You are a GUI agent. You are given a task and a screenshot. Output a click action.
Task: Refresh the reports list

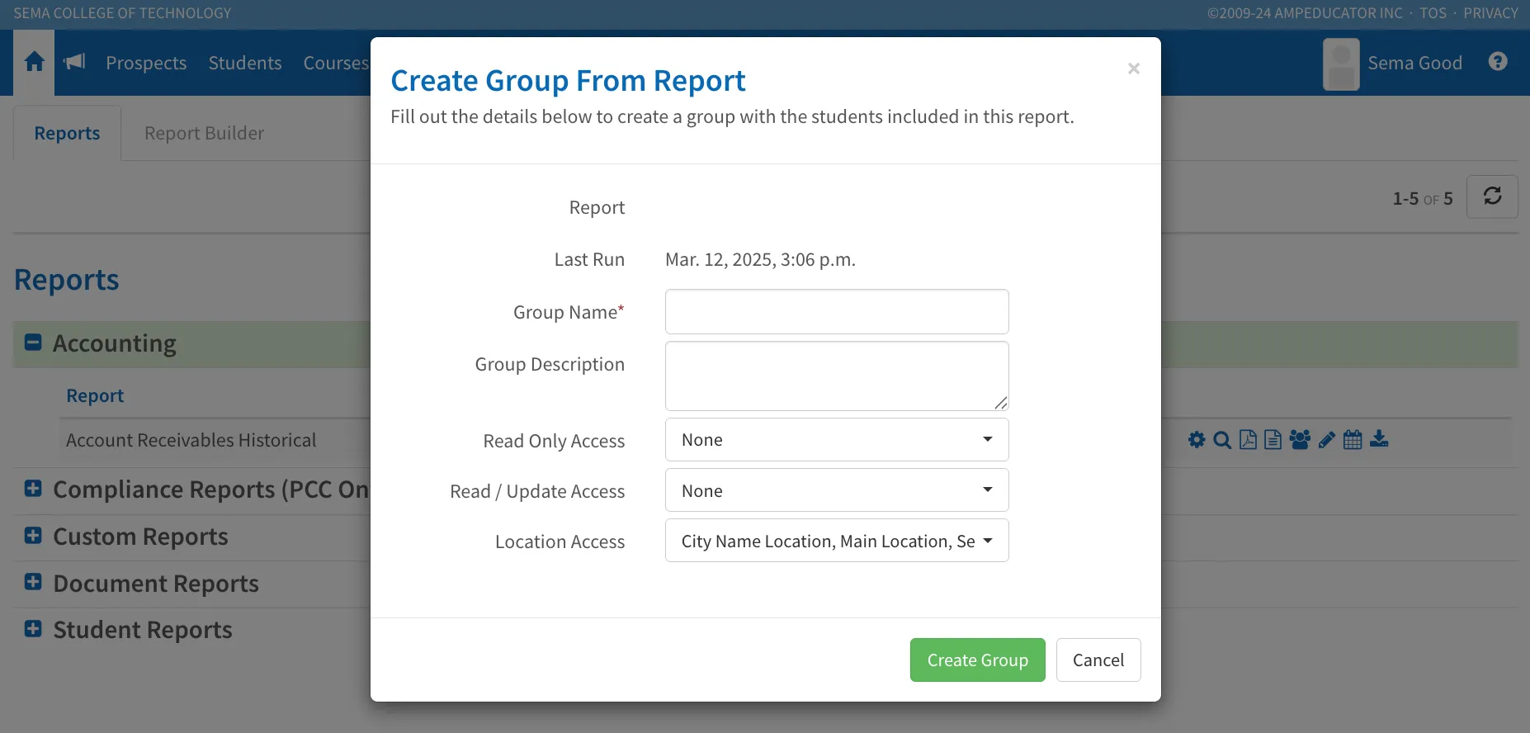1492,196
